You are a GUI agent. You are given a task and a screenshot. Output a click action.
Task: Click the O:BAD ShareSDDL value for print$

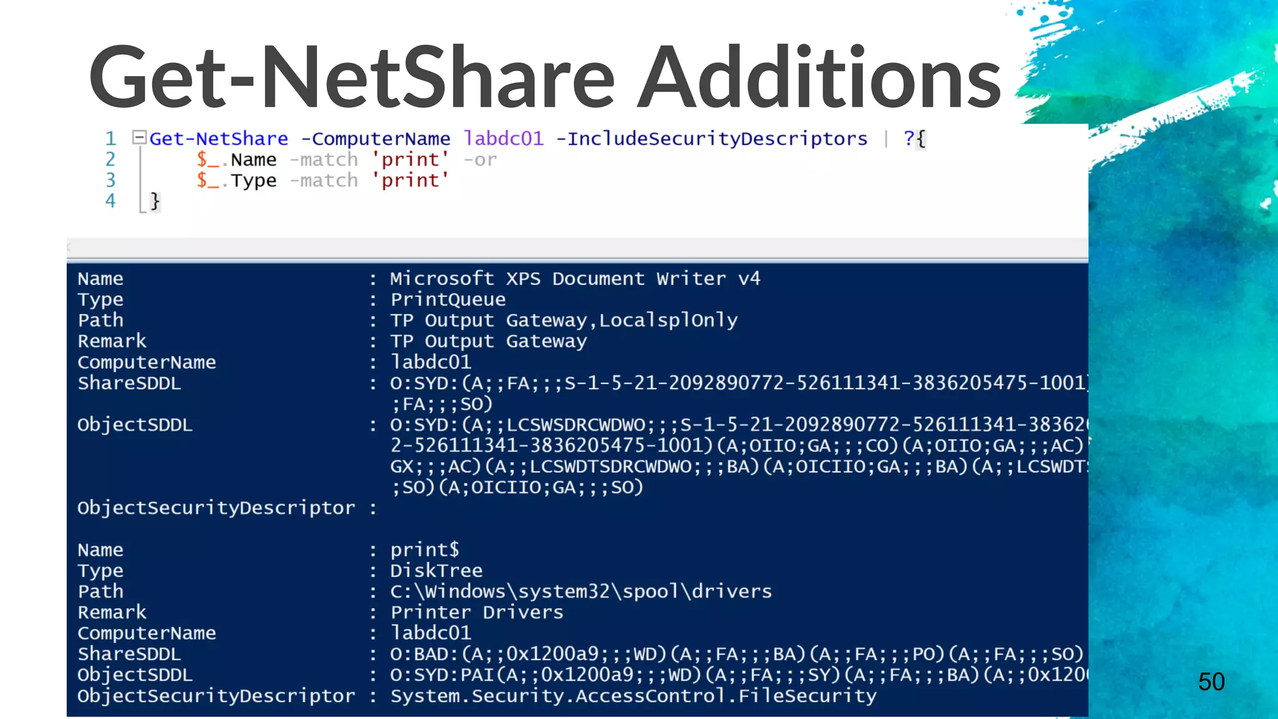tap(737, 654)
